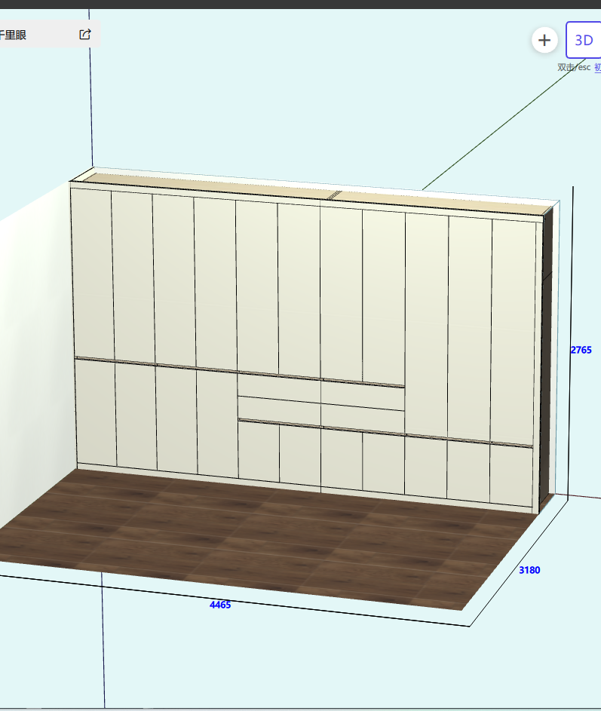Click the blue link after 双击/esc
Screen dimensions: 601x711
click(597, 67)
